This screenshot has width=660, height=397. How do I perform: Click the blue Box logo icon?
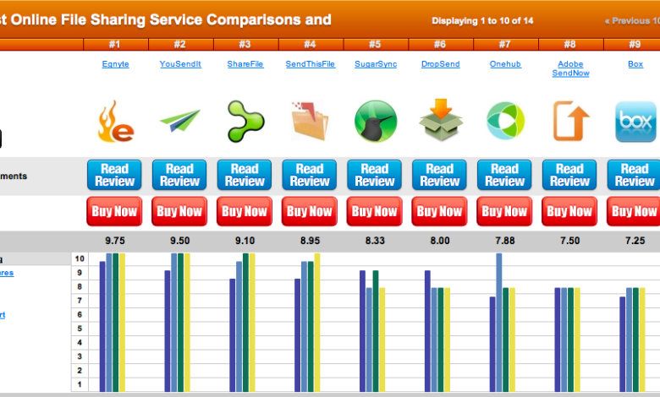tap(635, 121)
